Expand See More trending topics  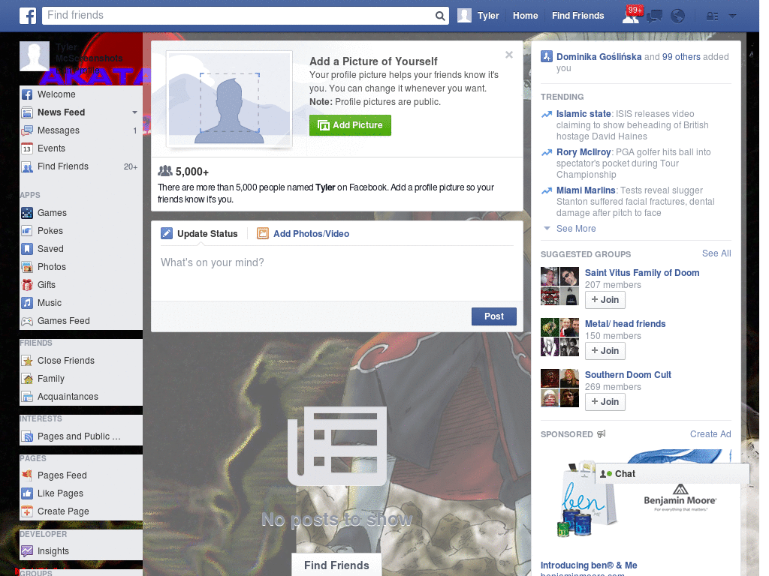(576, 229)
